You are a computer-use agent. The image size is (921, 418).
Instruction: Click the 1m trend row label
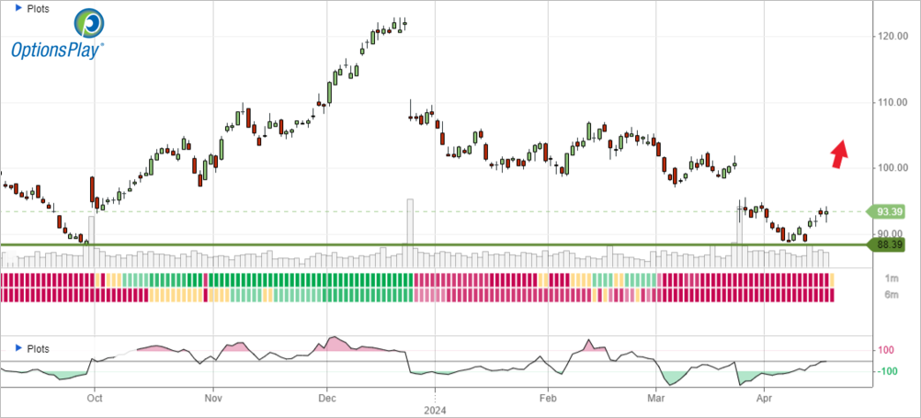point(891,279)
